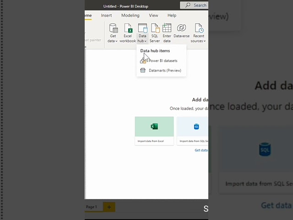
Task: Click the Datamarts store icon
Action: coord(143,70)
